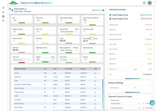156x111 pixels.
Task: Click the materials table vertical scrollbar
Action: tap(103, 94)
